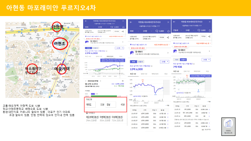Open the 전월세 dropdown in the blue header

pyautogui.click(x=177, y=30)
